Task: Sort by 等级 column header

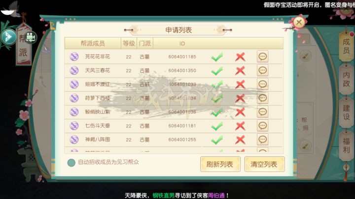Action: (x=129, y=43)
